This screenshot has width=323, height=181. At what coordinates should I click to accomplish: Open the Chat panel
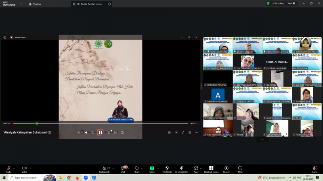point(123,168)
